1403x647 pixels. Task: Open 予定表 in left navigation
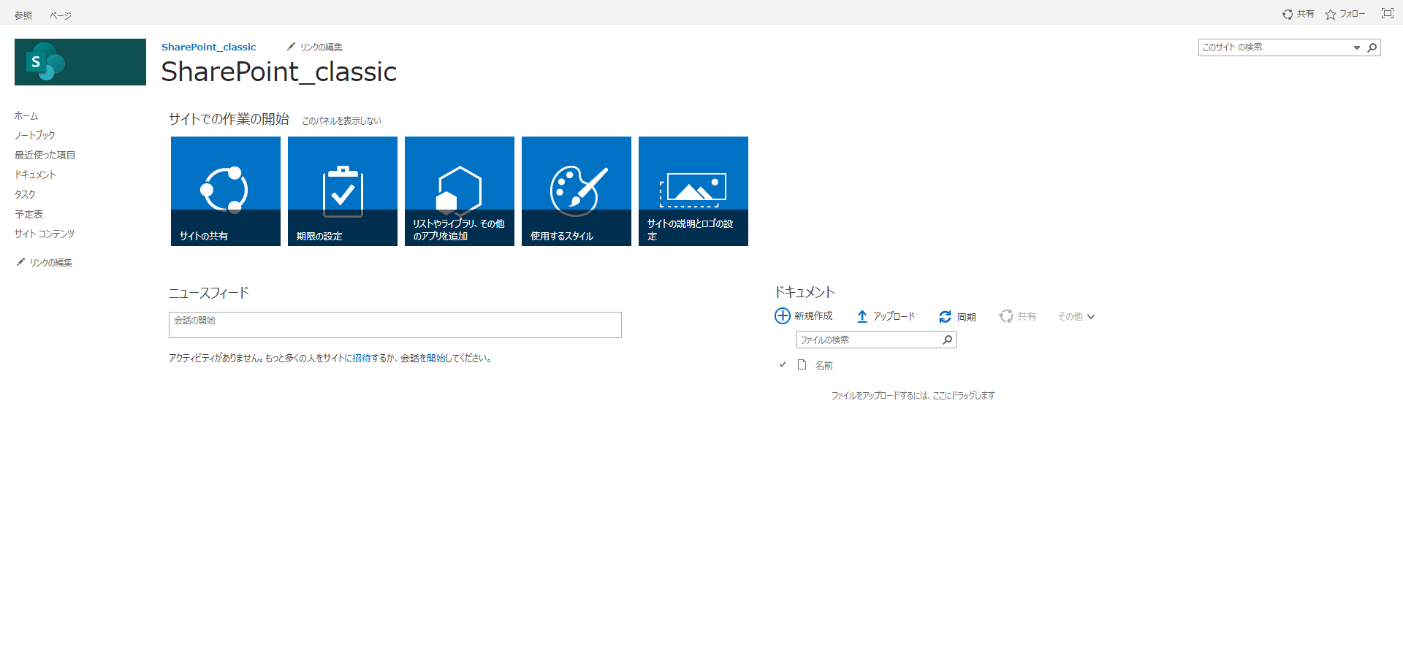coord(29,214)
